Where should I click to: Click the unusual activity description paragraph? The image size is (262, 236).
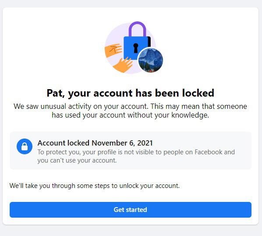(130, 111)
